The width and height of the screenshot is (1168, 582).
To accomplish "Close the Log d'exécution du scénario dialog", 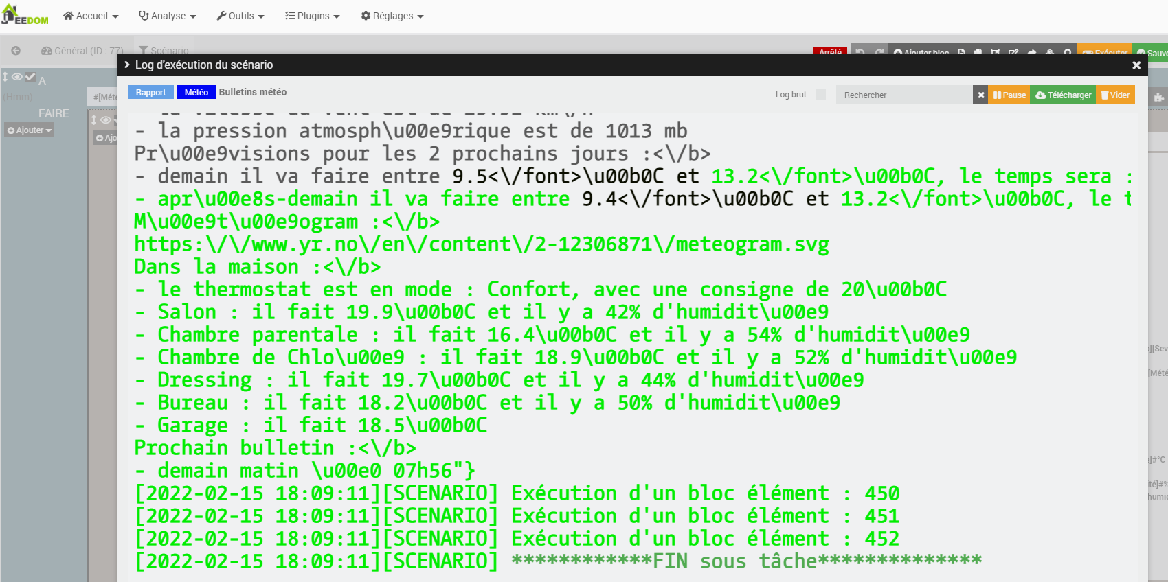I will click(x=1136, y=65).
